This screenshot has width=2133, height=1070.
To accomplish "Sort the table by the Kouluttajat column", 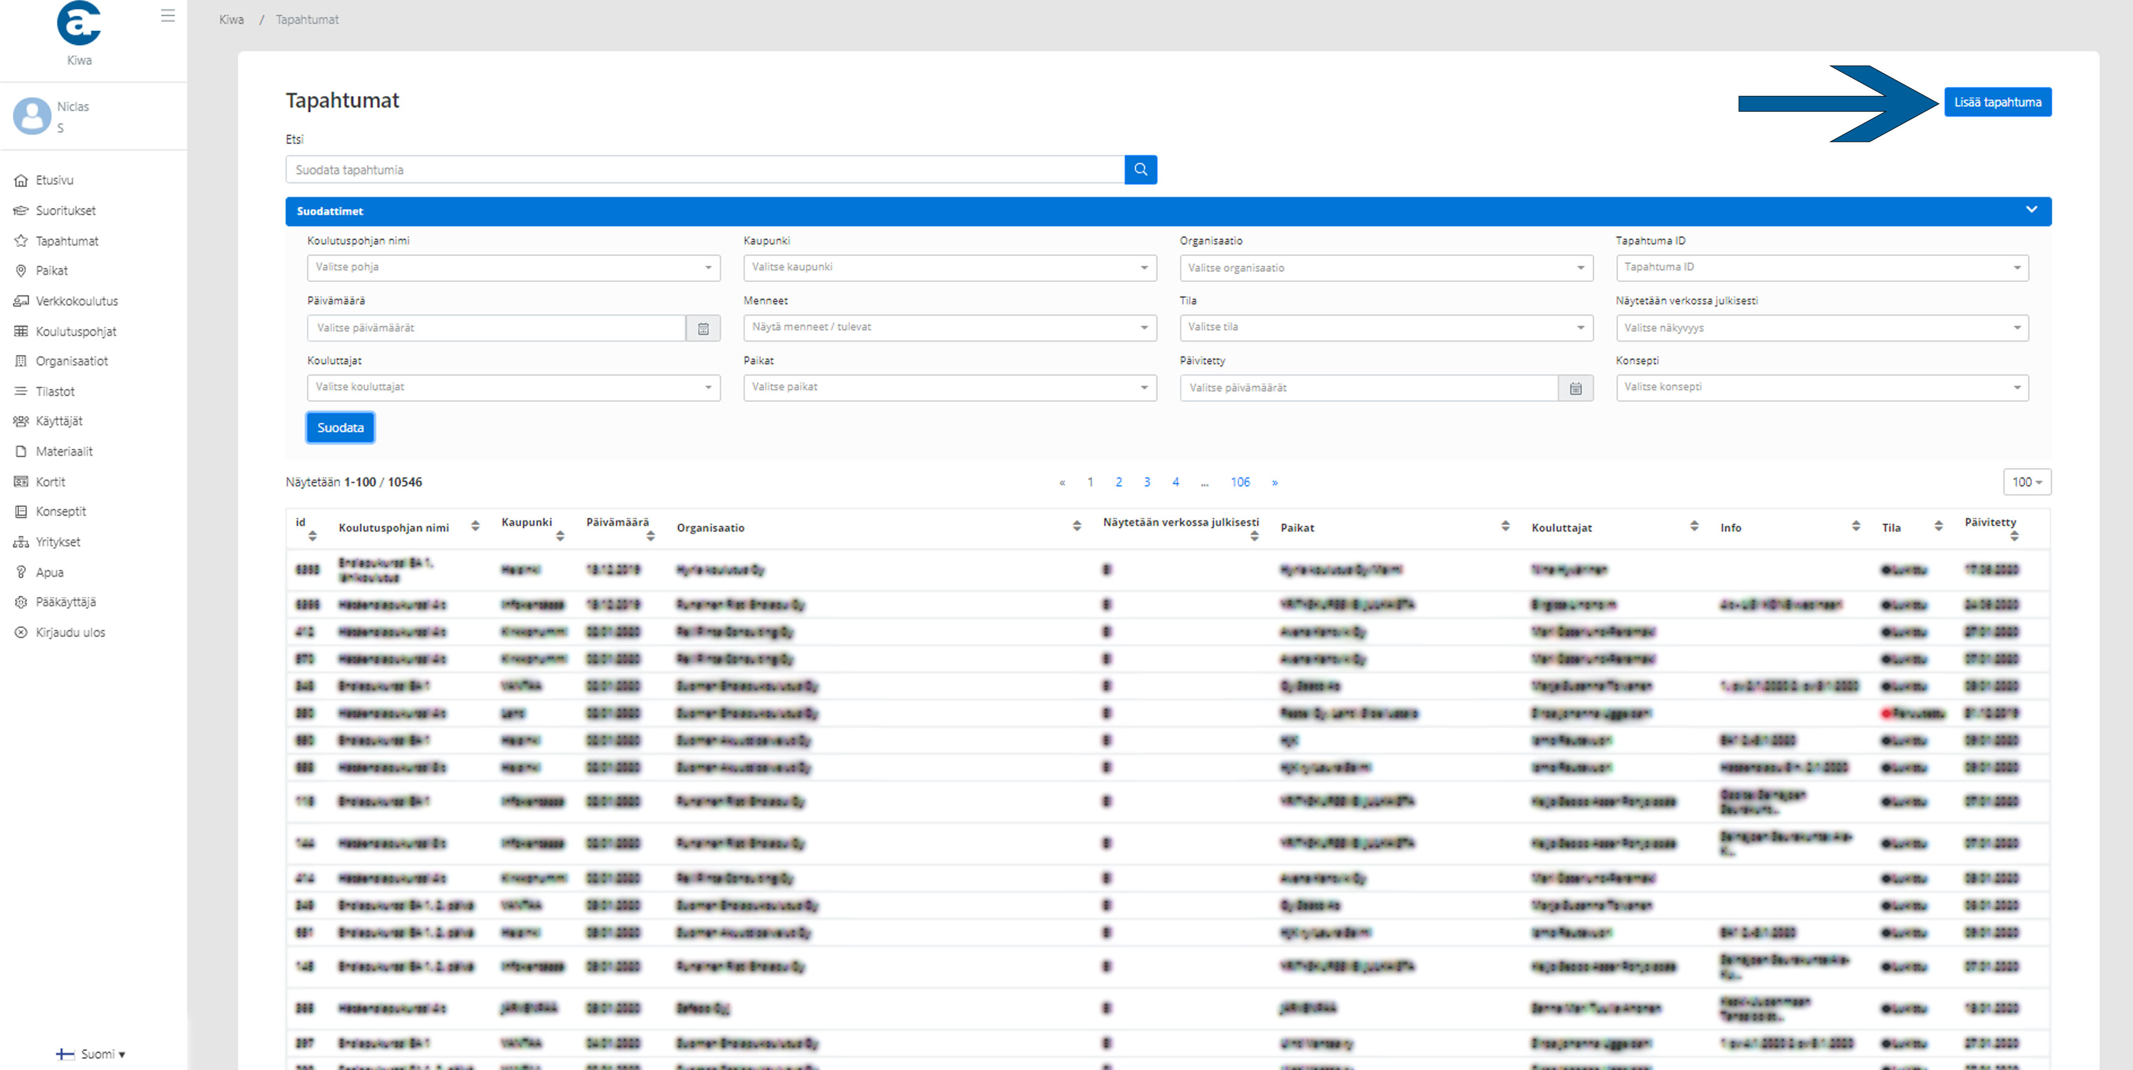I will click(1693, 526).
